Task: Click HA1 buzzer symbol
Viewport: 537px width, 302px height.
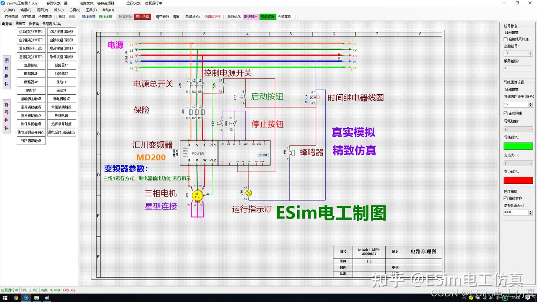Action: pos(292,153)
